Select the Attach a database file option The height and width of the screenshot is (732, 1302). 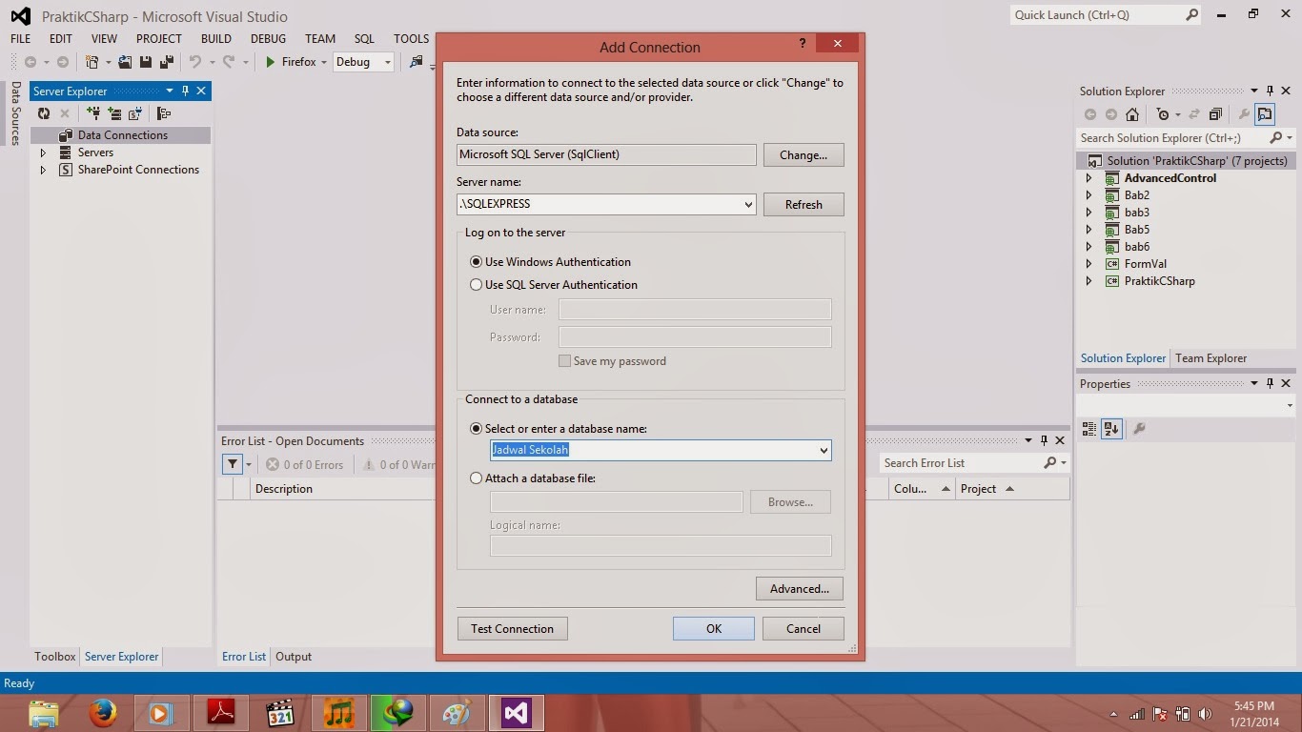click(x=476, y=478)
